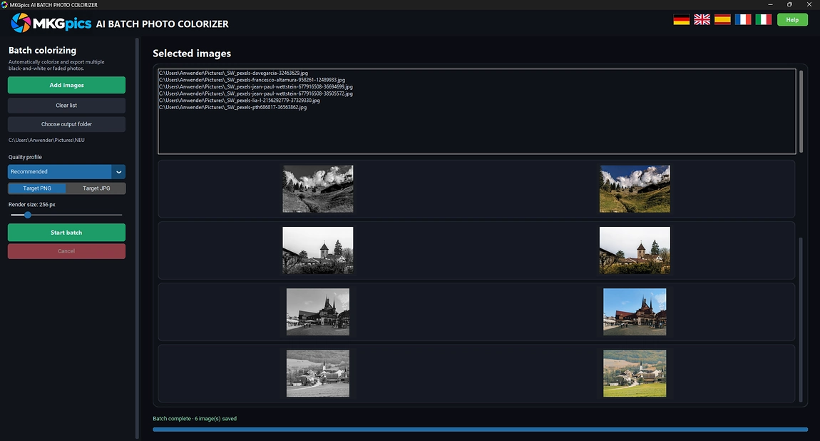Viewport: 820px width, 441px height.
Task: Click the batch progress bar
Action: 480,430
